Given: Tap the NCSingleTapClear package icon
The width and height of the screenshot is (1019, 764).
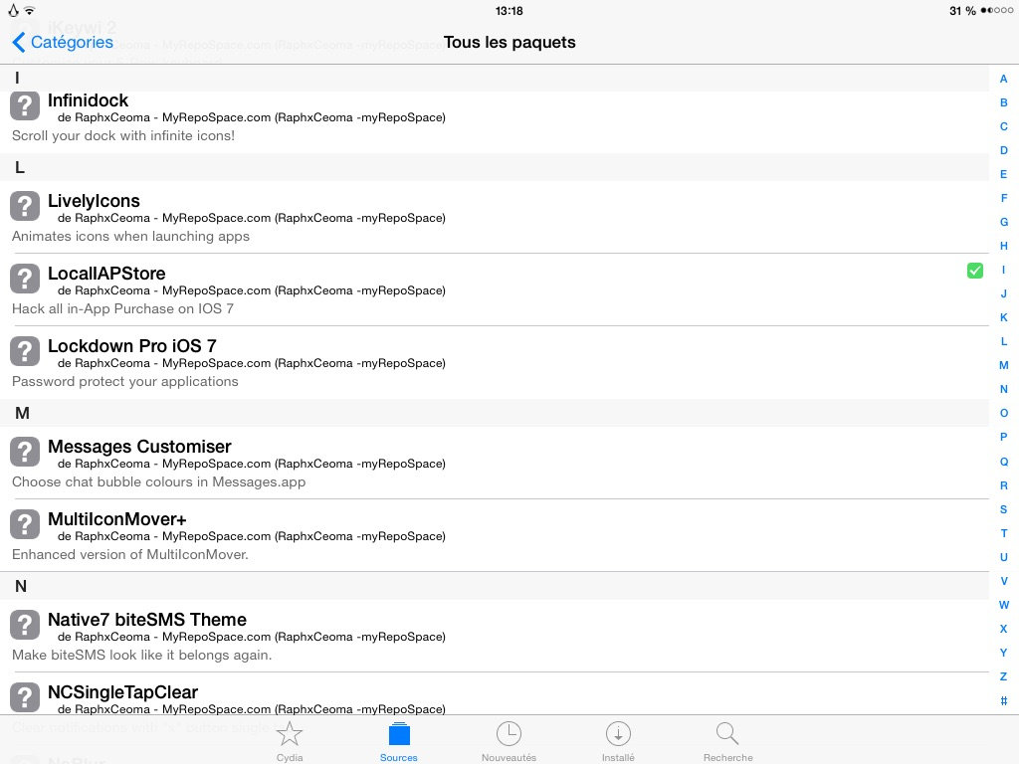Looking at the screenshot, I should tap(25, 697).
